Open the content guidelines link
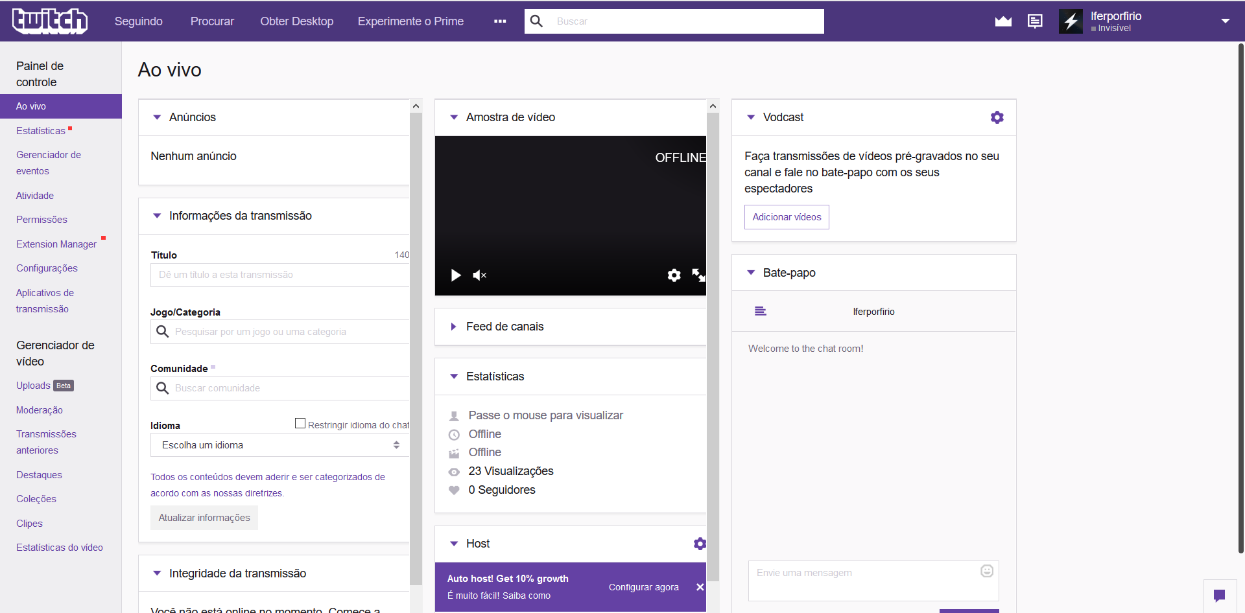 pos(268,485)
